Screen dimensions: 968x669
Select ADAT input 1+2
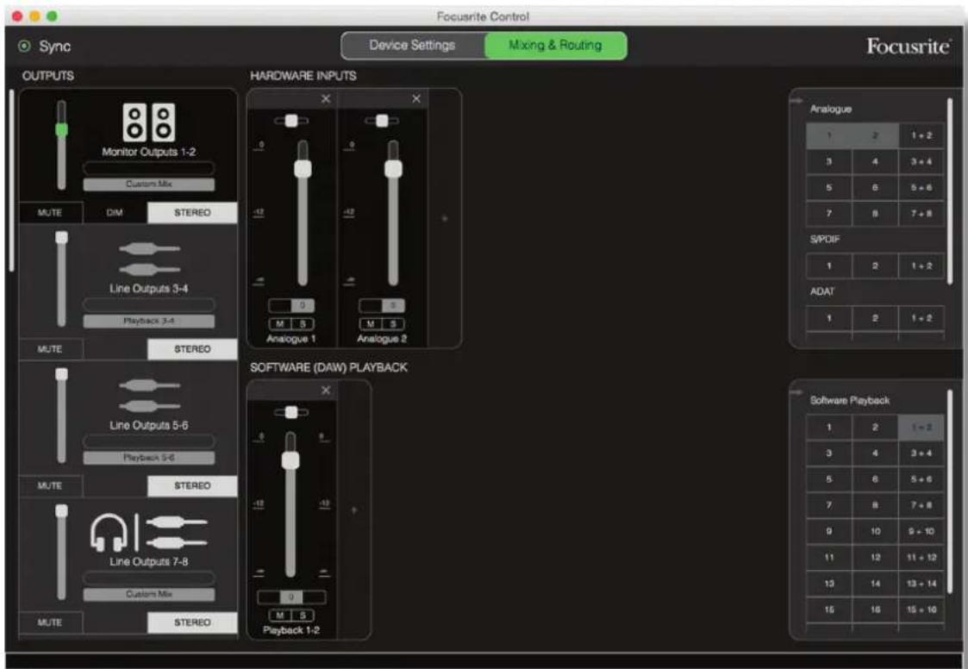pyautogui.click(x=921, y=318)
